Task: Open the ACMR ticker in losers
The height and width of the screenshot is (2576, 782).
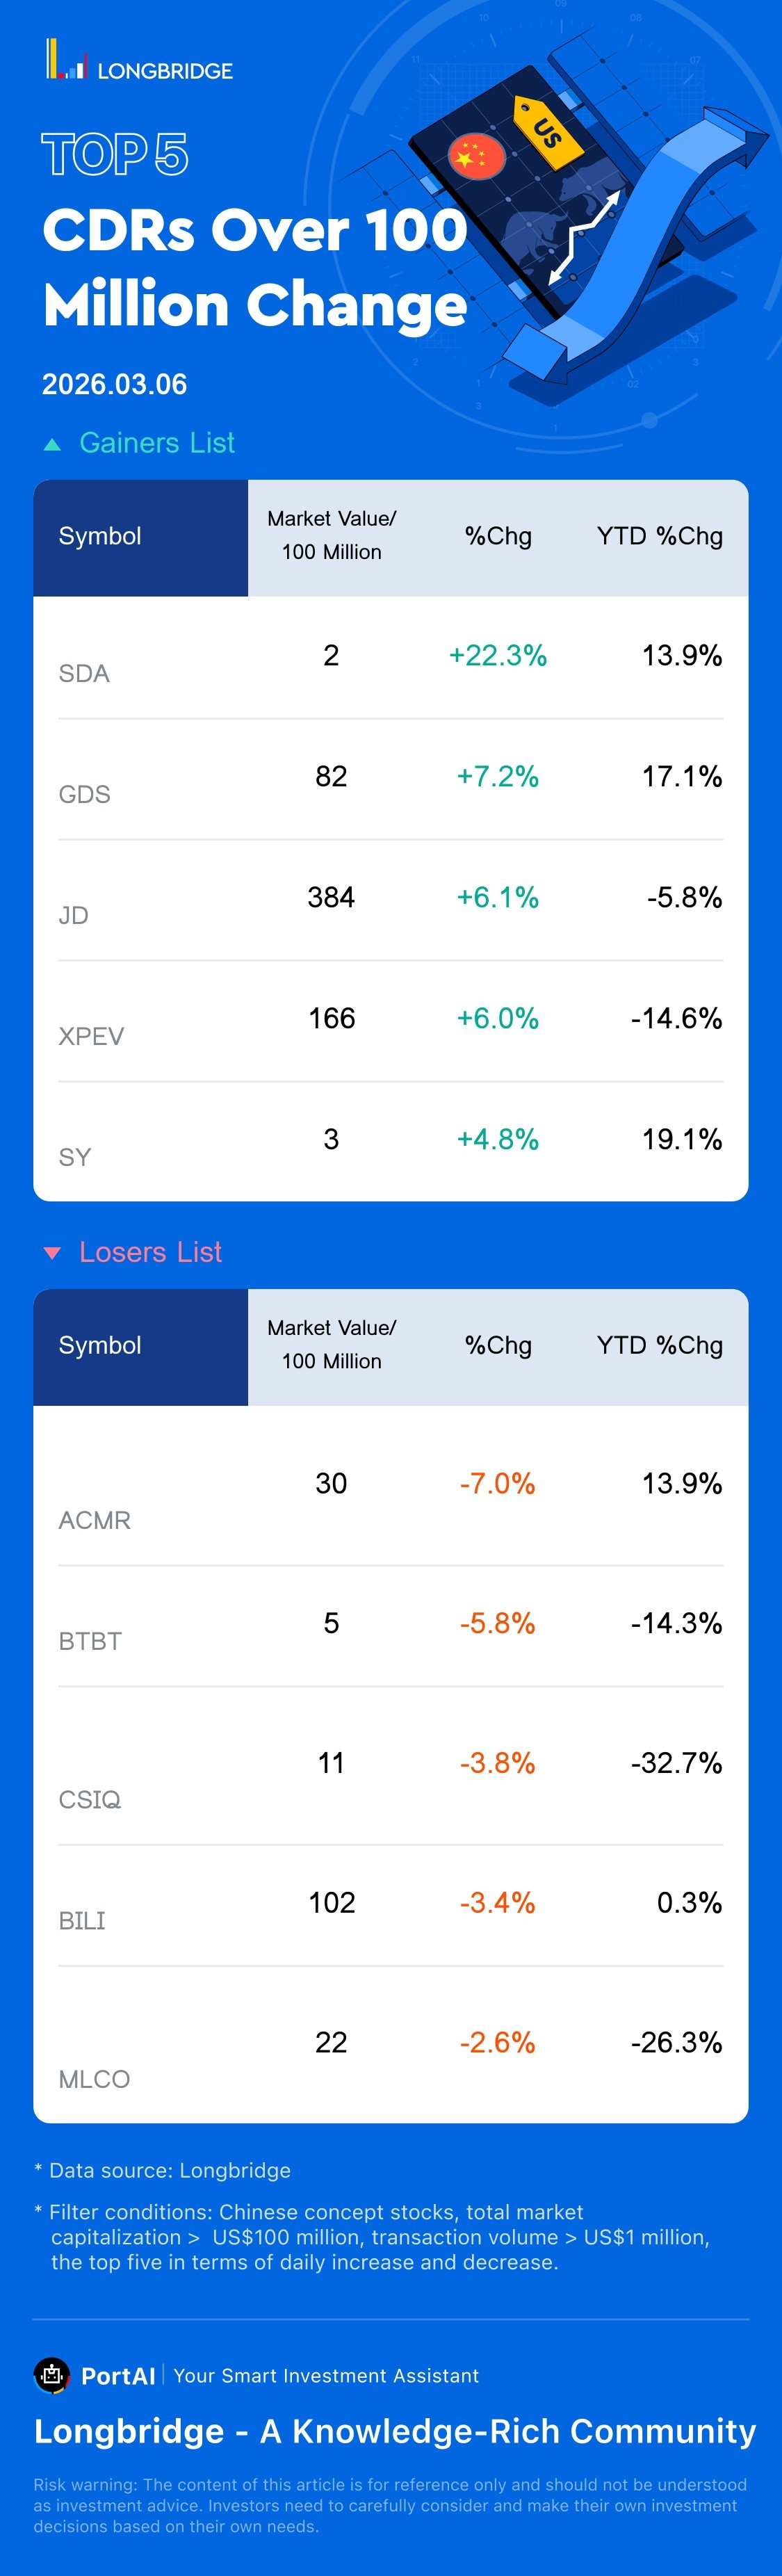Action: click(94, 1520)
